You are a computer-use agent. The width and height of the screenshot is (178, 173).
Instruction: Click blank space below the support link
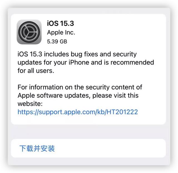coord(88,120)
